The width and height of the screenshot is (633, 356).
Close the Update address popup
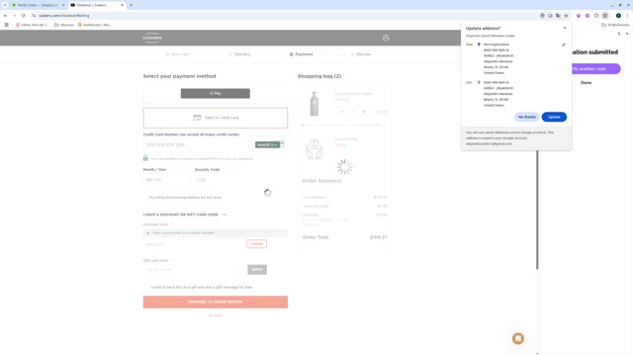(x=565, y=28)
